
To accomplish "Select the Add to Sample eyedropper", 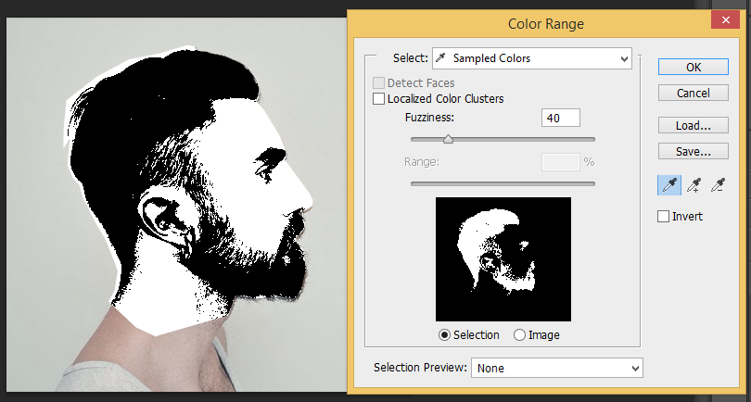I will 694,185.
